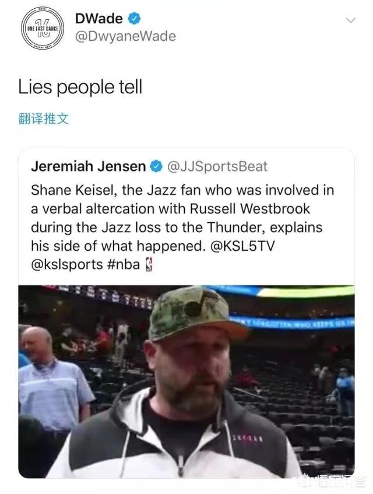Click Jeremiah Jensen's verified badge
The width and height of the screenshot is (373, 494).
pyautogui.click(x=156, y=166)
